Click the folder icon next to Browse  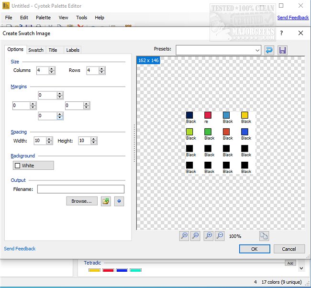[106, 201]
